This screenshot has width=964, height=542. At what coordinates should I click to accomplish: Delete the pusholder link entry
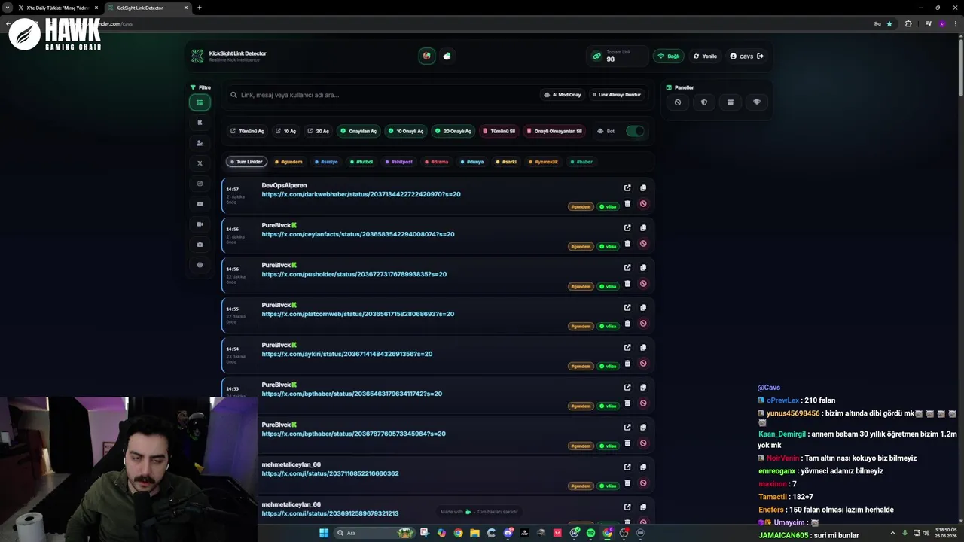pyautogui.click(x=627, y=283)
